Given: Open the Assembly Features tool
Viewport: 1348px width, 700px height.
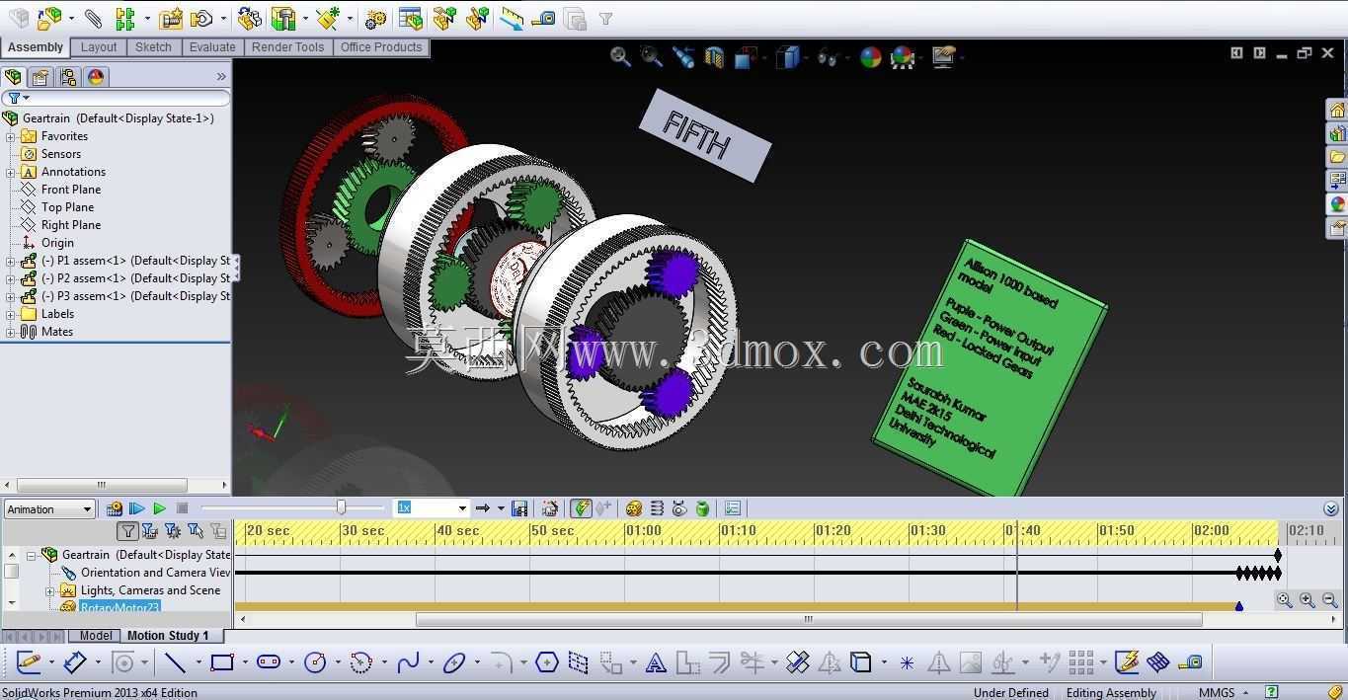Looking at the screenshot, I should (x=282, y=18).
